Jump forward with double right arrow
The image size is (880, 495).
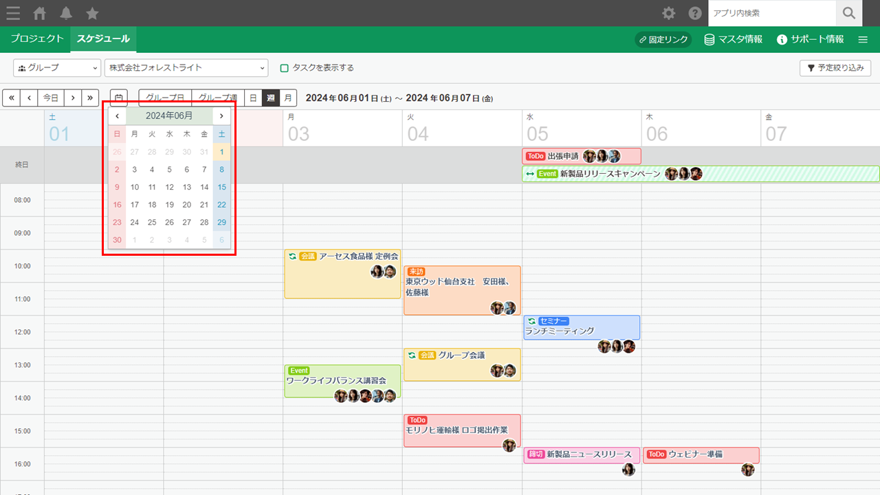pos(91,98)
